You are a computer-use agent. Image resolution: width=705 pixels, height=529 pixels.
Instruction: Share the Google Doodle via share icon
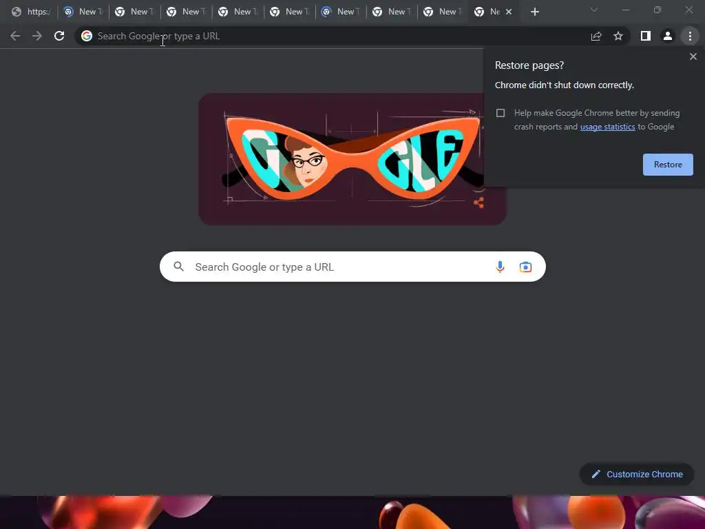pos(479,203)
